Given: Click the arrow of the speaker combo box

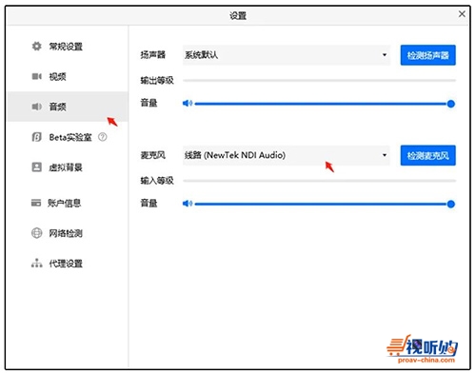Looking at the screenshot, I should (385, 55).
